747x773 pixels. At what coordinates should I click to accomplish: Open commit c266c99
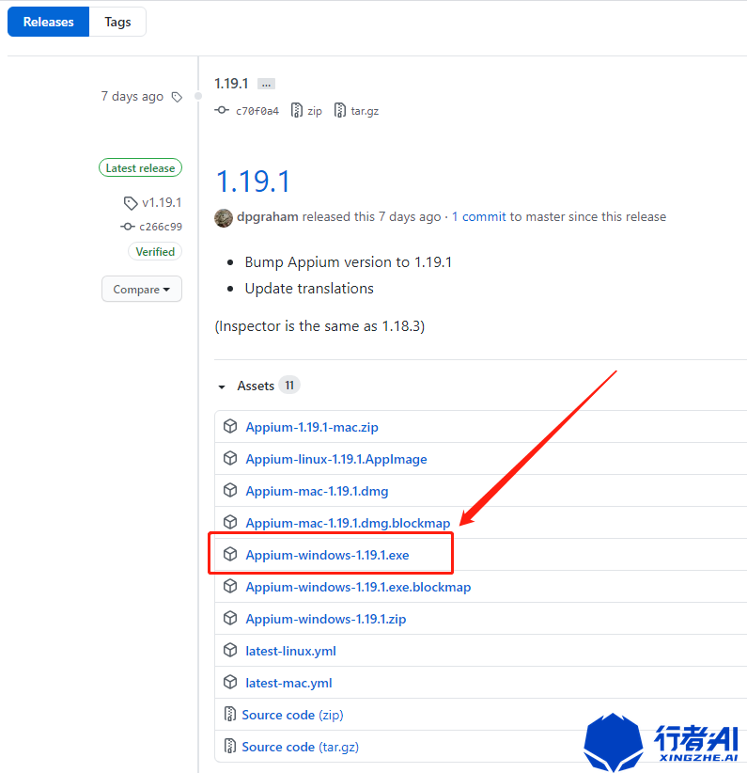coord(161,227)
